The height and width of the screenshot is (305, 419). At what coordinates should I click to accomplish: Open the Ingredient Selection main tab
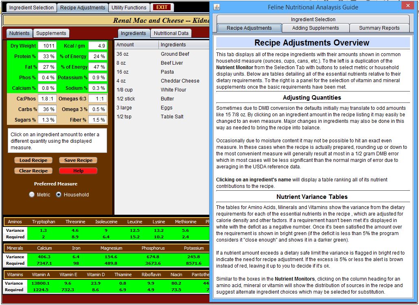tap(31, 7)
